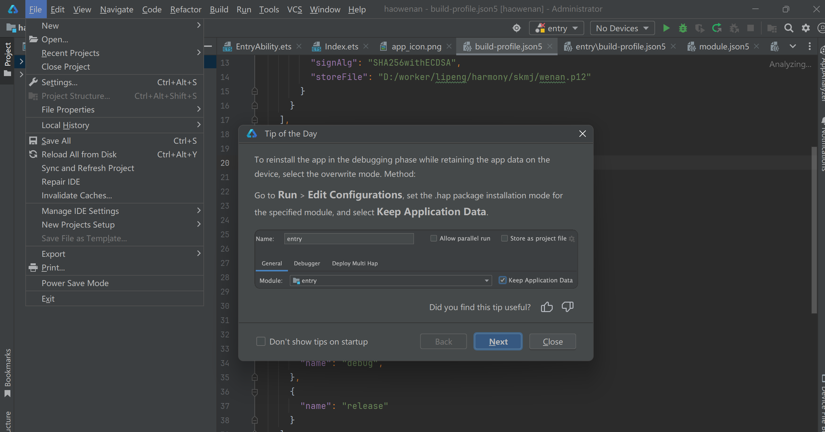825x432 pixels.
Task: Click the "release" value in editor
Action: tap(365, 406)
